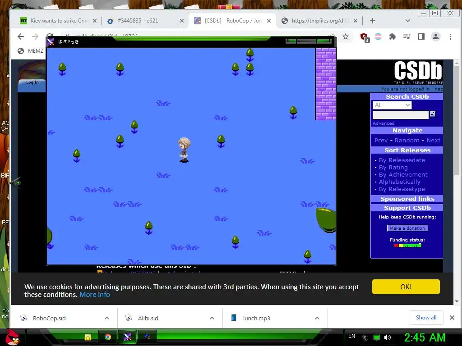
Task: Click the CSDb logo
Action: coord(418,73)
